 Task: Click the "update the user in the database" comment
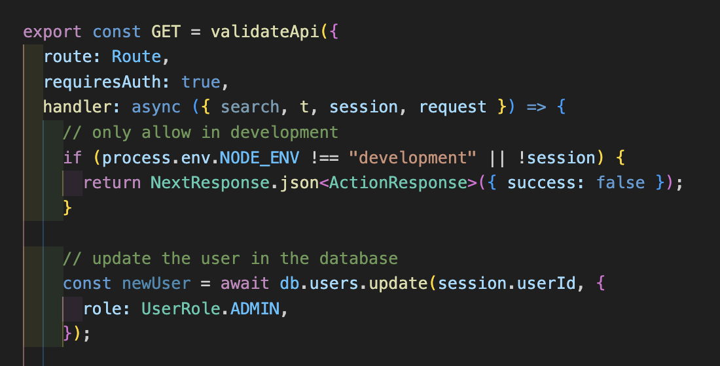click(x=230, y=258)
